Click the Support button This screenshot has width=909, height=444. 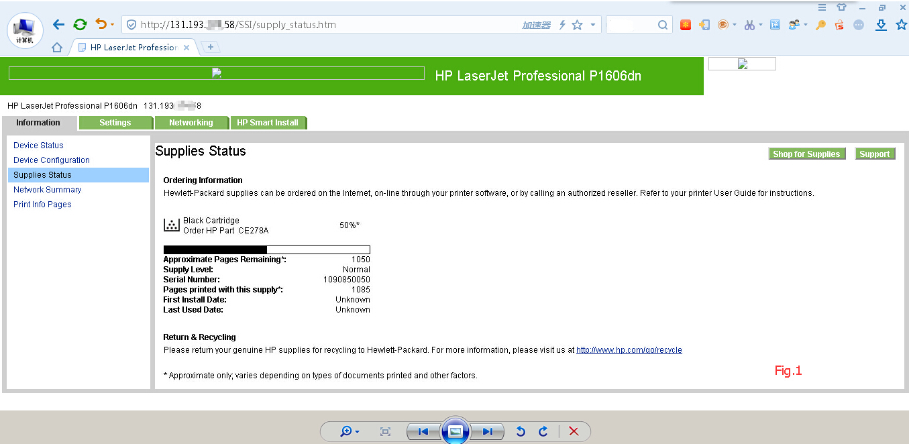point(875,154)
